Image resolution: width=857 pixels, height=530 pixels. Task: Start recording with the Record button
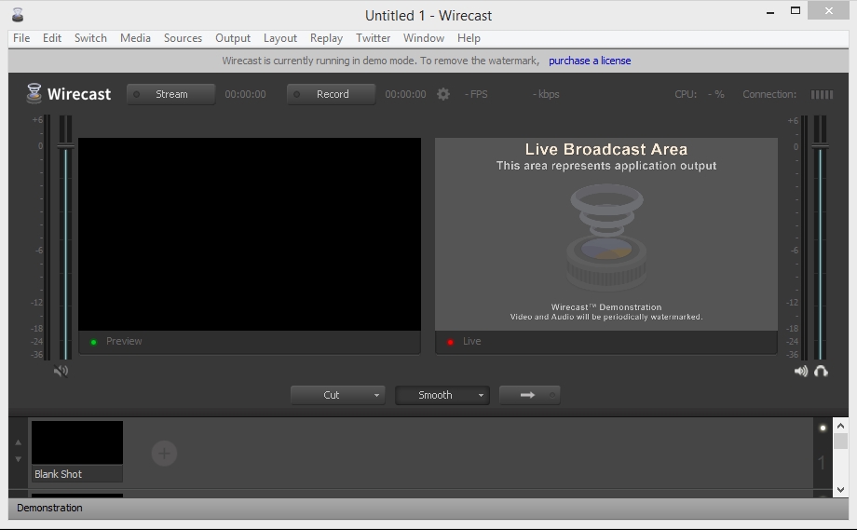(331, 94)
